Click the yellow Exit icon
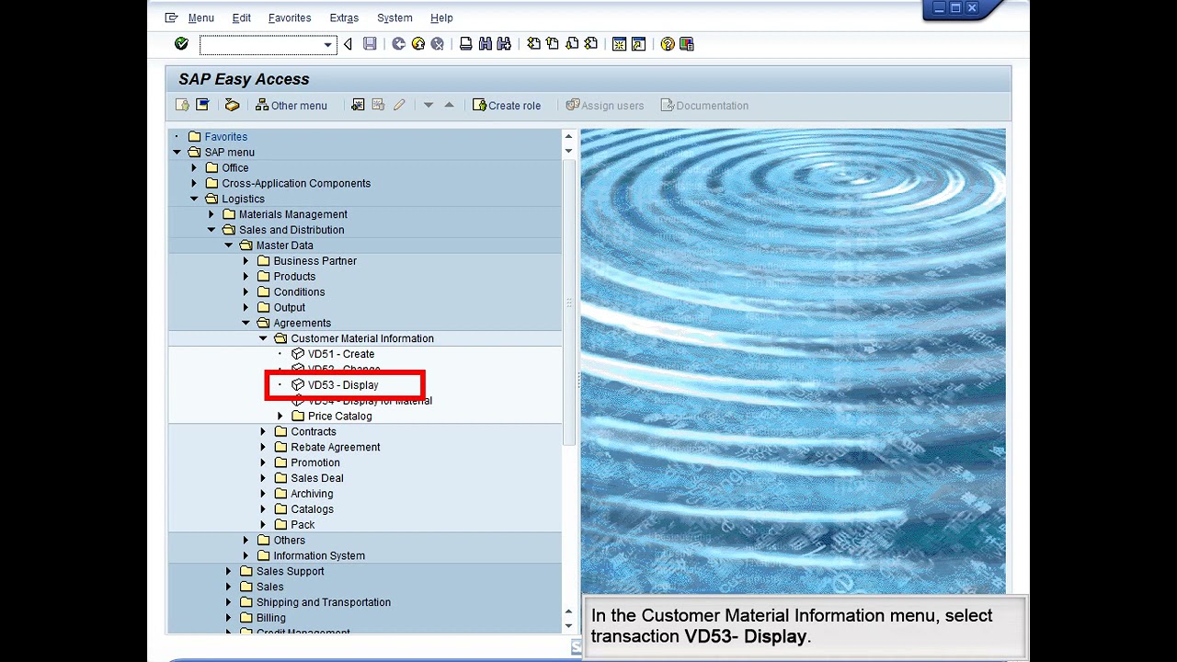The width and height of the screenshot is (1177, 662). 418,43
